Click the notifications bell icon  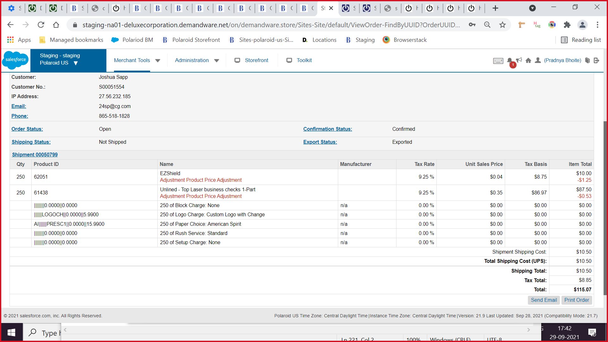(509, 60)
